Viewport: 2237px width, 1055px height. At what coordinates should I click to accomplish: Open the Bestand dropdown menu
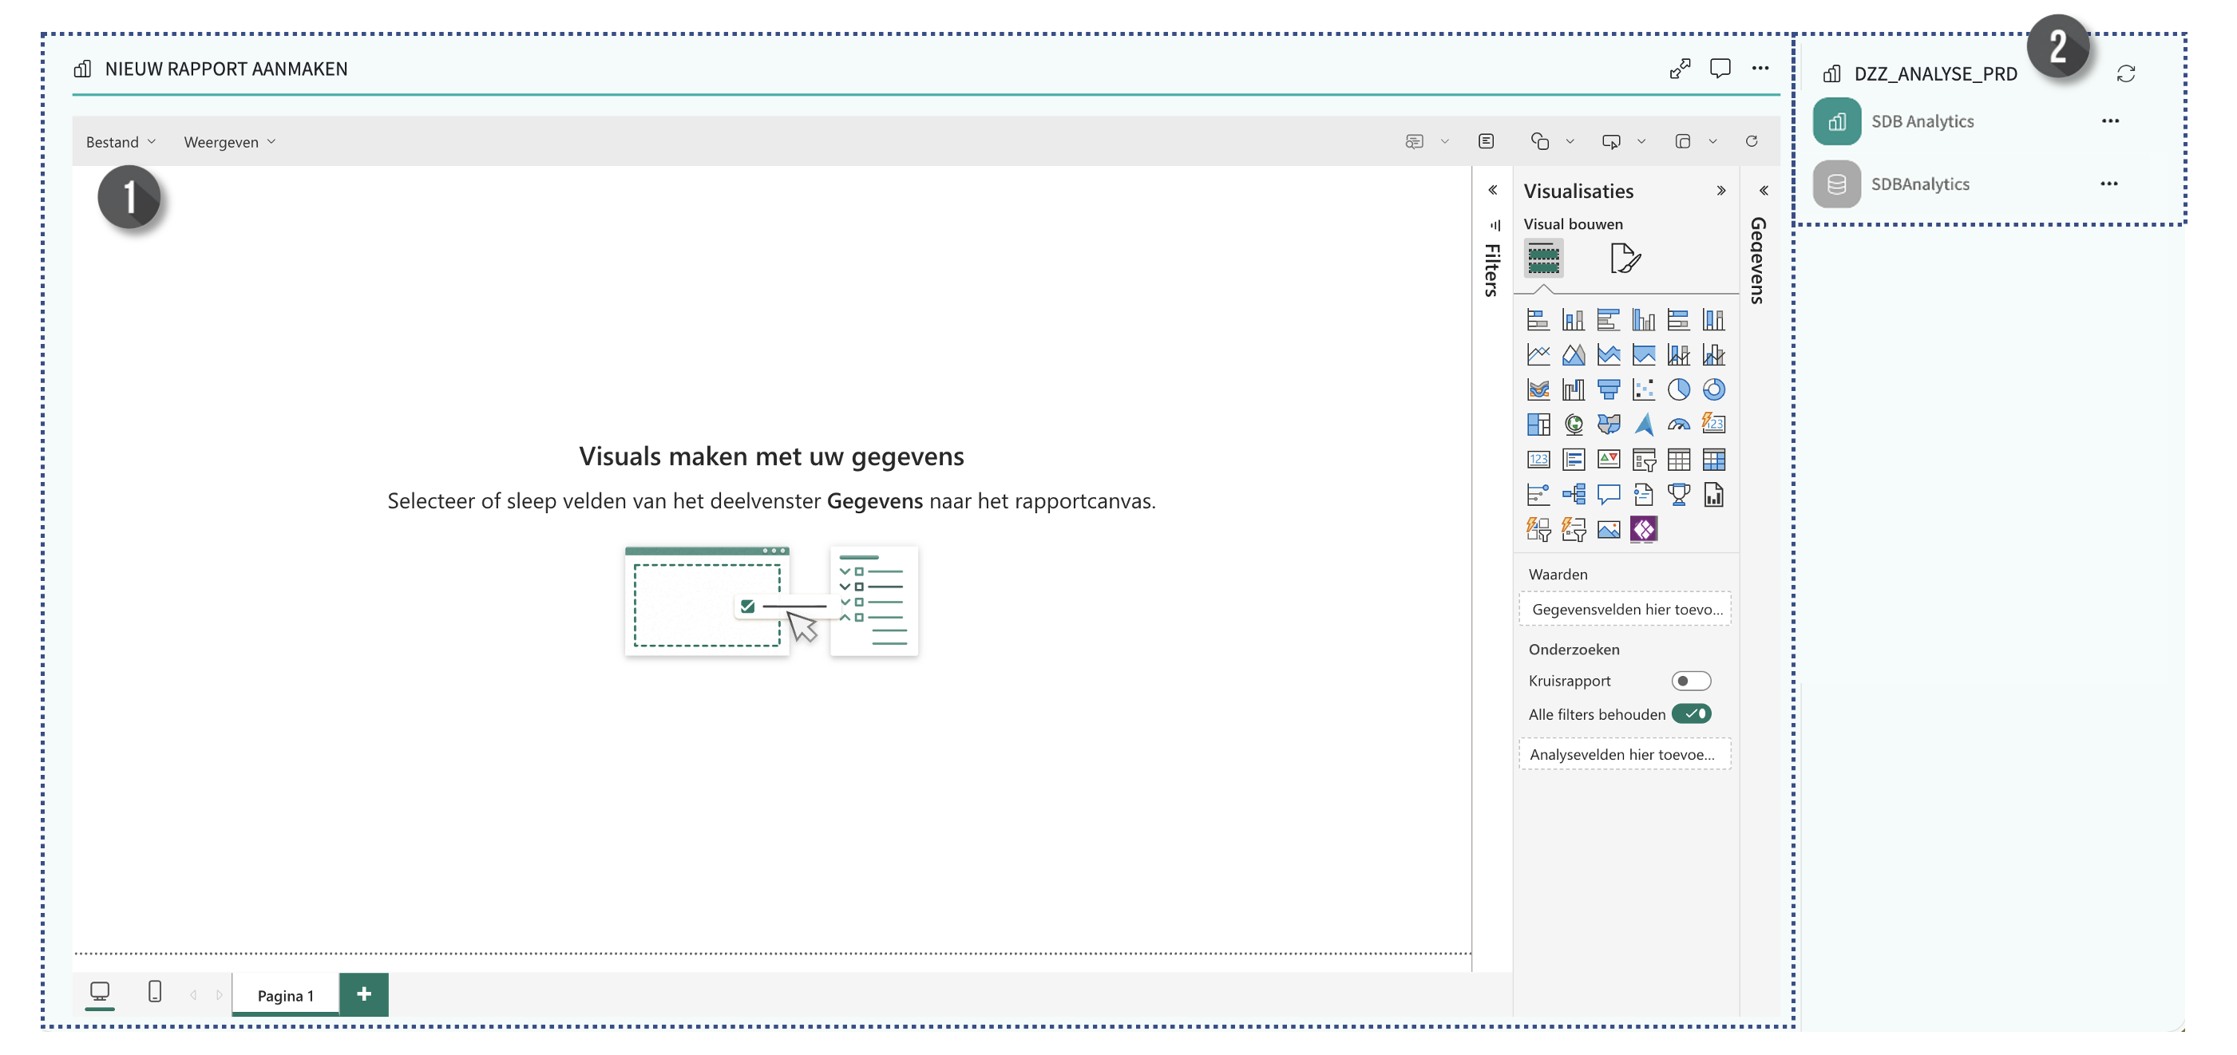tap(120, 141)
